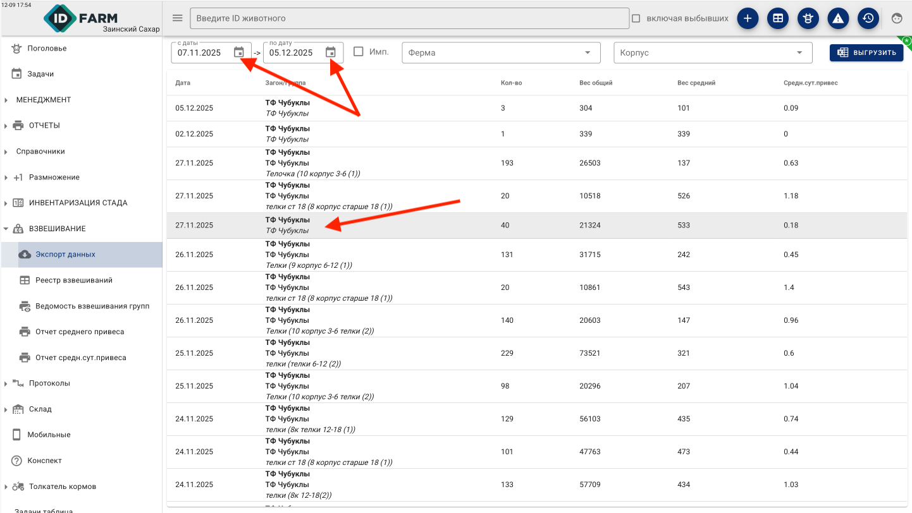
Task: Click the Вес общий column header
Action: [596, 83]
